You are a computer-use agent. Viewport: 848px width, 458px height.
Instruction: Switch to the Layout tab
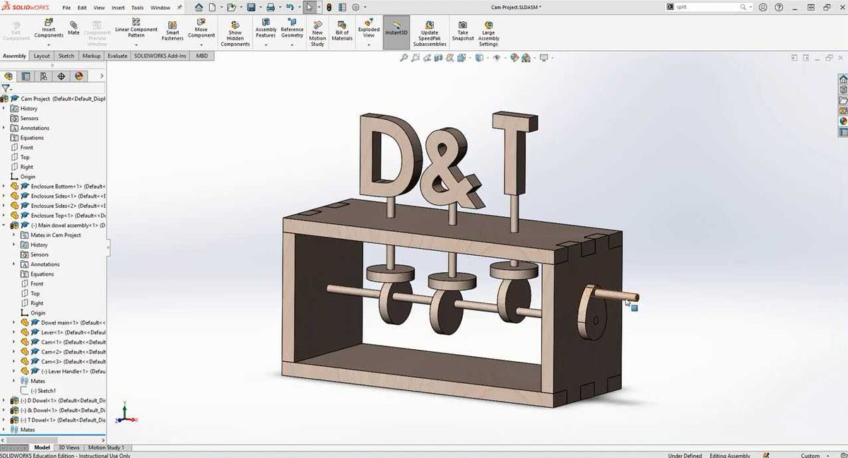[x=42, y=55]
